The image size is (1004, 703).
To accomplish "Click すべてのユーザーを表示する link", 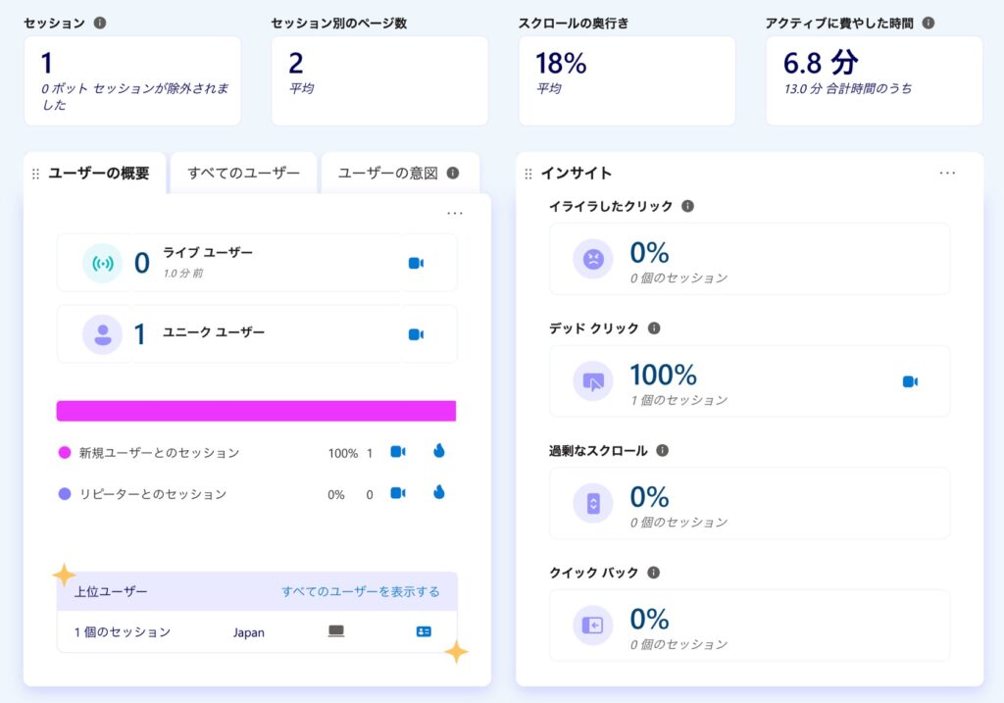I will point(360,591).
